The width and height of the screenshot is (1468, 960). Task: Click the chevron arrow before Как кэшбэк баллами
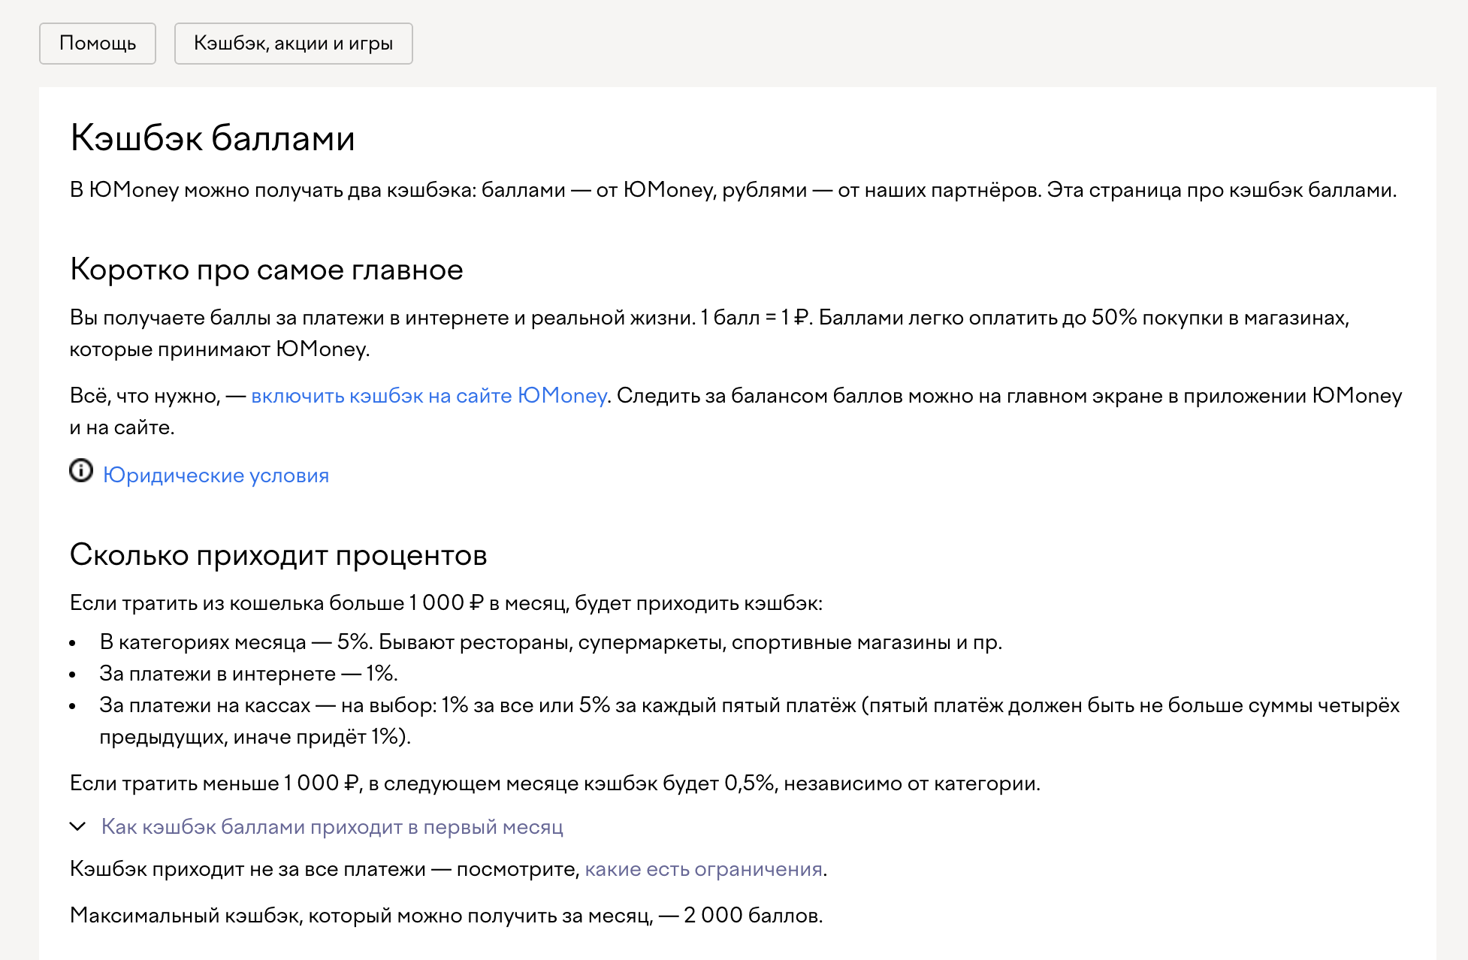[x=77, y=827]
